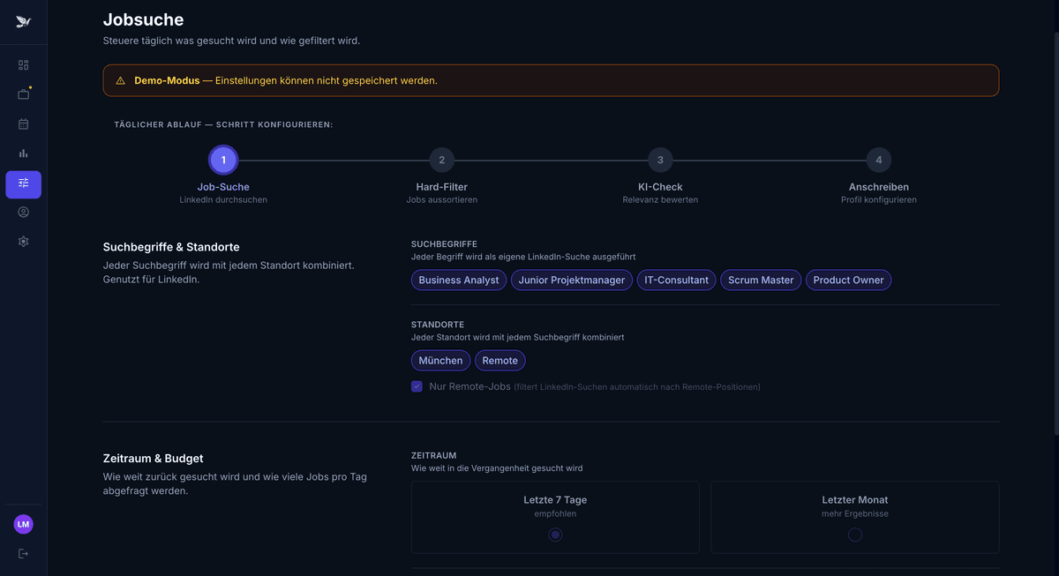
Task: Select the Letzter Monat radio option
Action: pyautogui.click(x=854, y=535)
